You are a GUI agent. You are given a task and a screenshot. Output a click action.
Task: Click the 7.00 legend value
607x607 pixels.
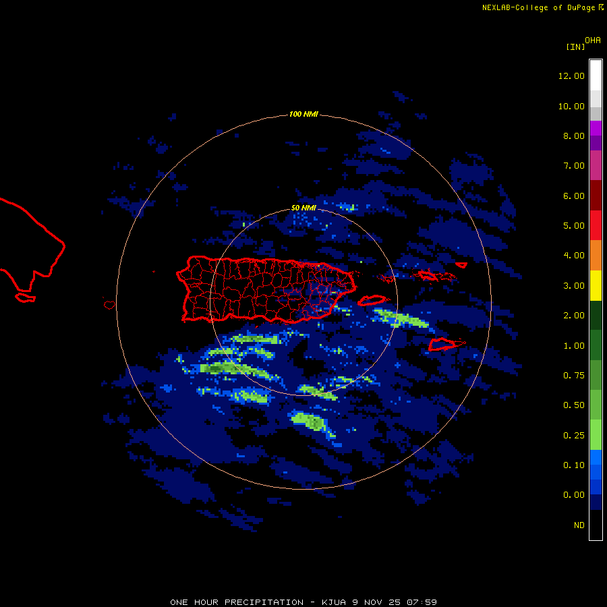pos(574,166)
